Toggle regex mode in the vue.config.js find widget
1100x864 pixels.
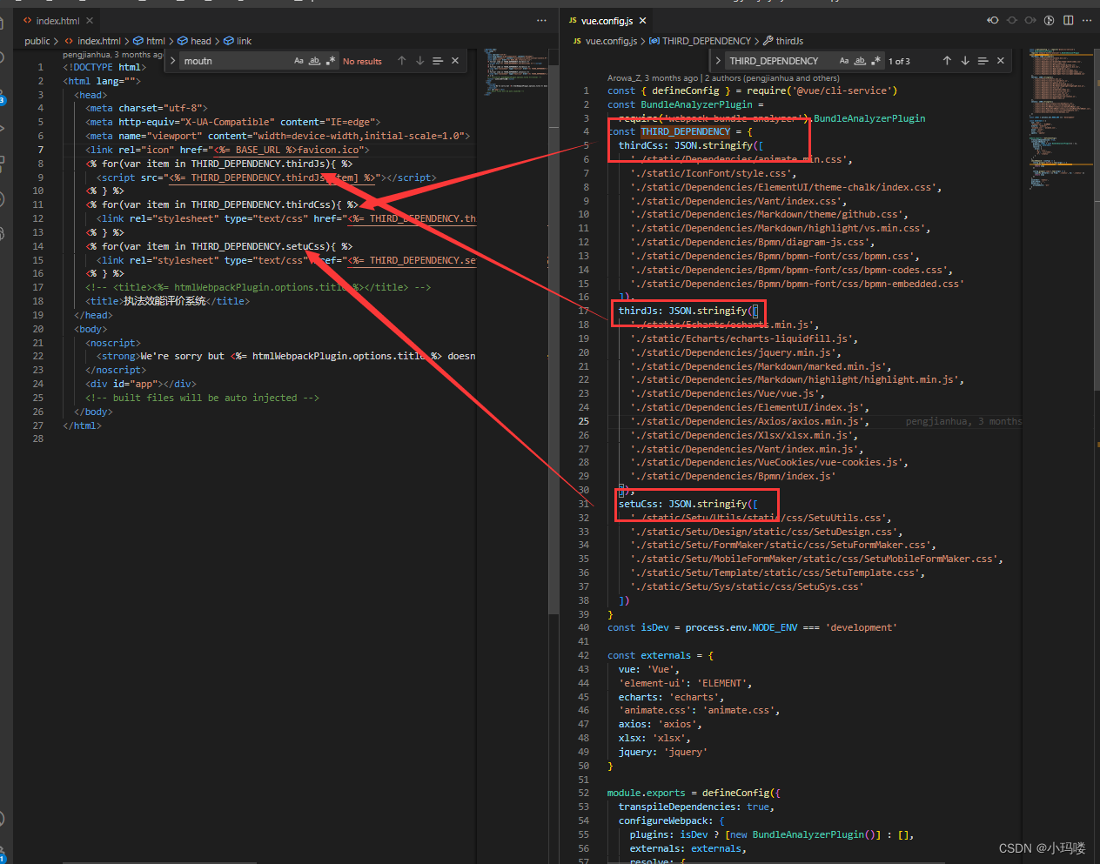[x=877, y=61]
